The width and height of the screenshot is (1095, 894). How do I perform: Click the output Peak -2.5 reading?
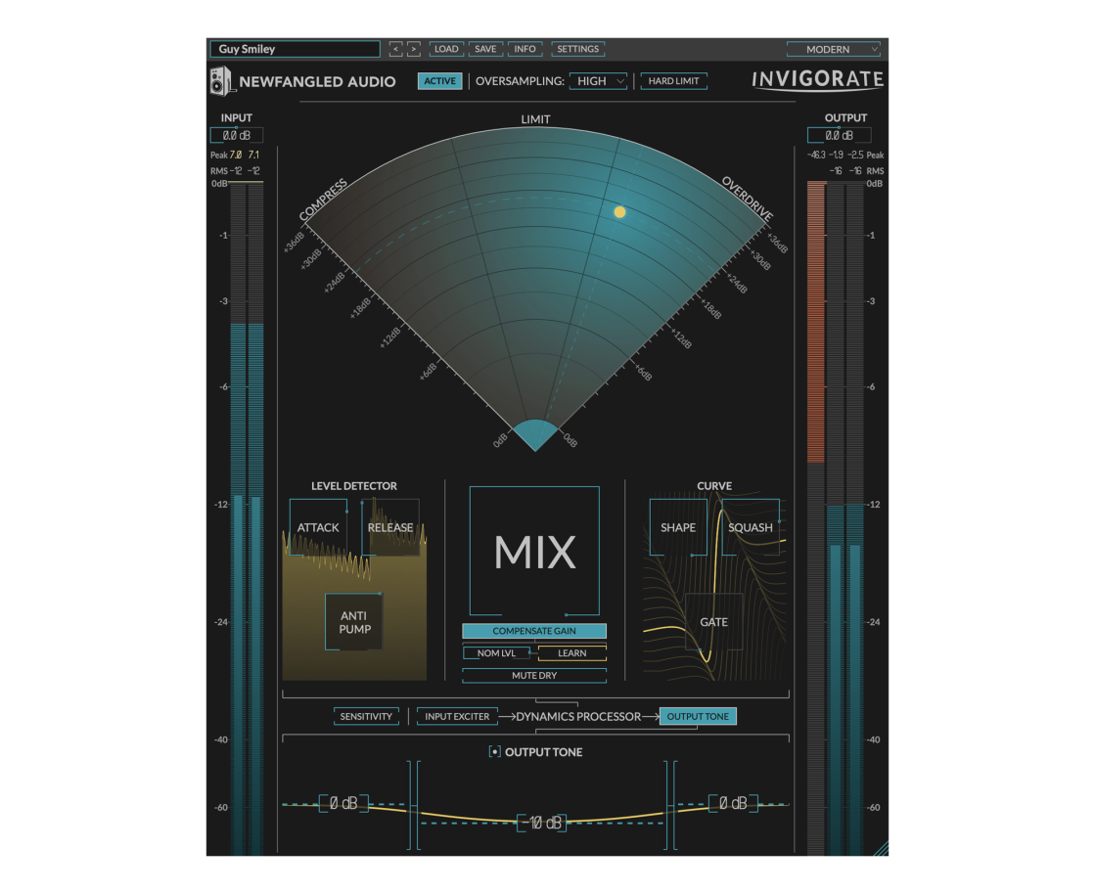pyautogui.click(x=855, y=155)
